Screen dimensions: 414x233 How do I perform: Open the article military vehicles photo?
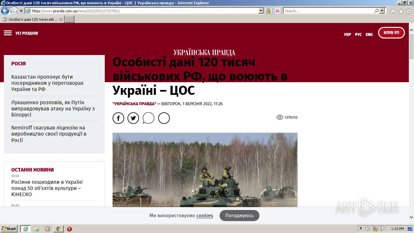205,170
